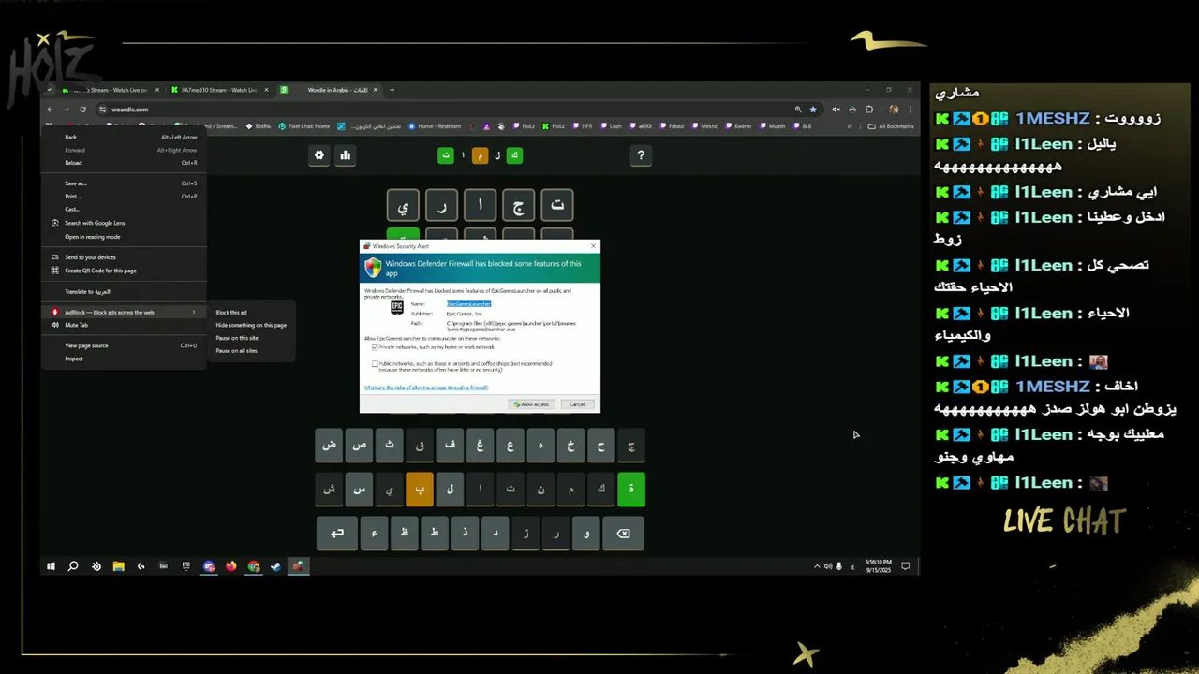
Task: Switch to the Wordle in Arabic tab
Action: [328, 90]
